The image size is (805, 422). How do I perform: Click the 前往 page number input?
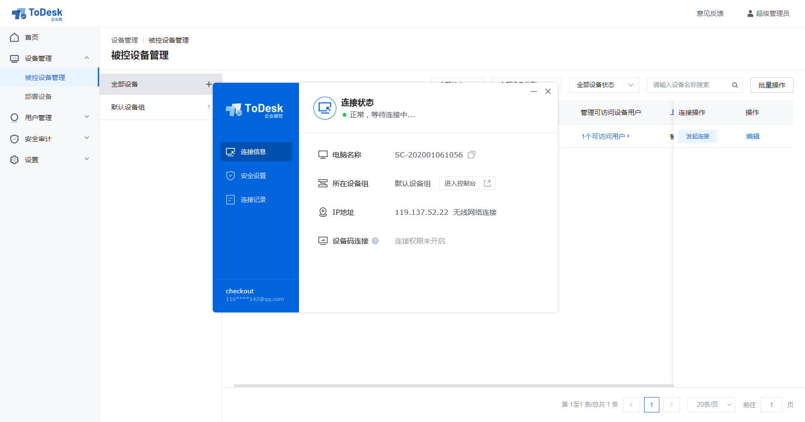tap(771, 405)
